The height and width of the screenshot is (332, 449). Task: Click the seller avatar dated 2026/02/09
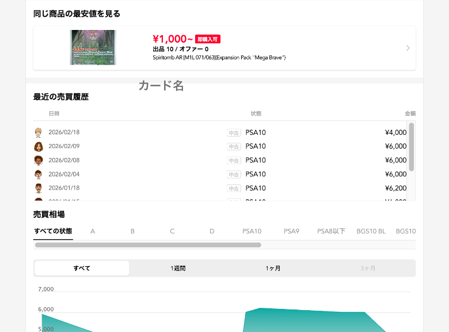pos(39,146)
